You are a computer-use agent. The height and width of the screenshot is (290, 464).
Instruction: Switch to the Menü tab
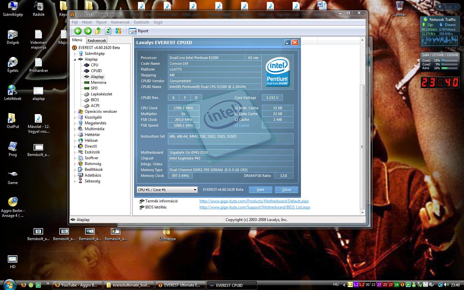click(77, 40)
